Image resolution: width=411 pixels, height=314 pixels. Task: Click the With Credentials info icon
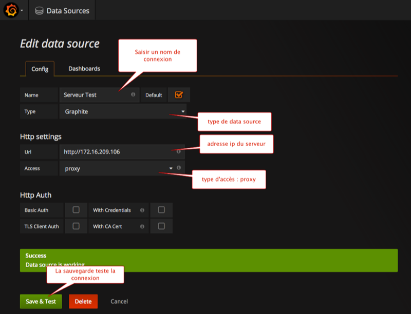click(141, 210)
